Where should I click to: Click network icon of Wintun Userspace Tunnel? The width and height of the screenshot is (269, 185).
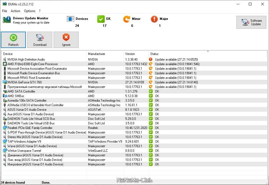pyautogui.click(x=5, y=151)
